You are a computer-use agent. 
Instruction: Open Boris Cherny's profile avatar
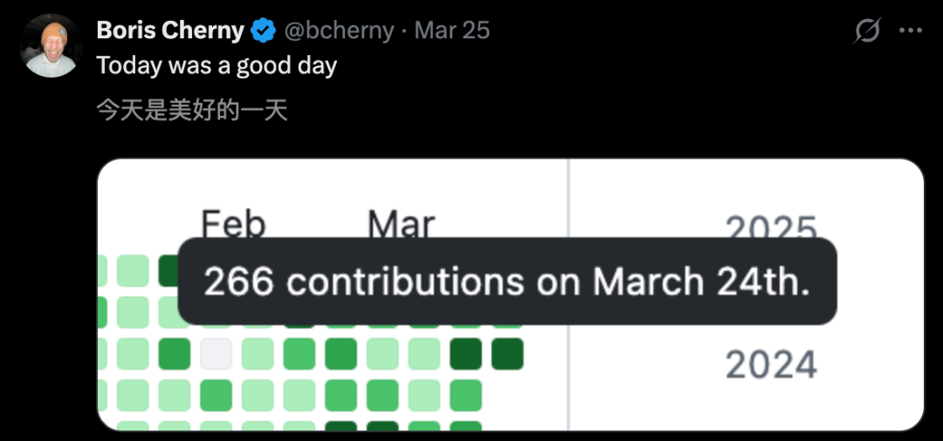click(x=52, y=46)
